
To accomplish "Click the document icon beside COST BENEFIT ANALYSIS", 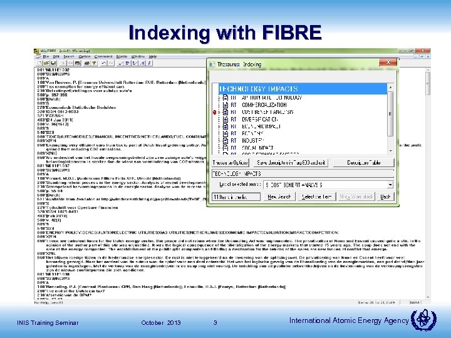I will pos(225,112).
